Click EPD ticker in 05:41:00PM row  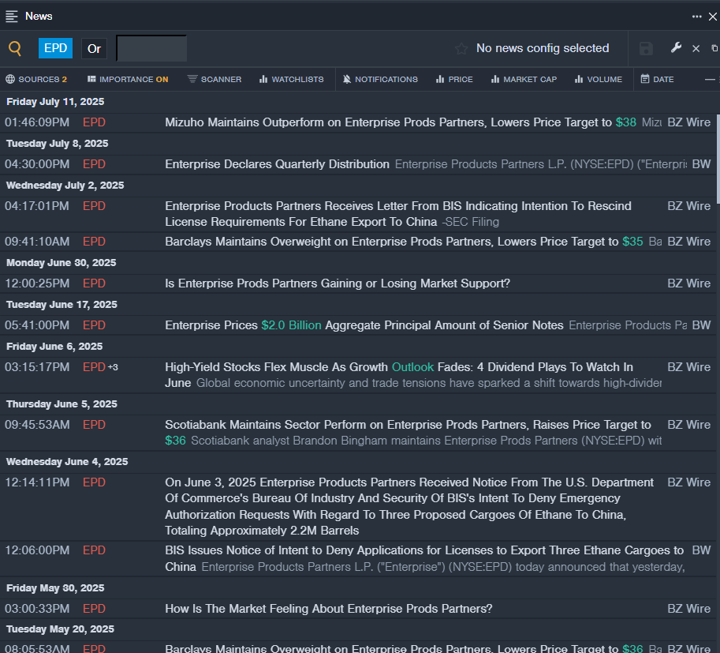[x=94, y=325]
